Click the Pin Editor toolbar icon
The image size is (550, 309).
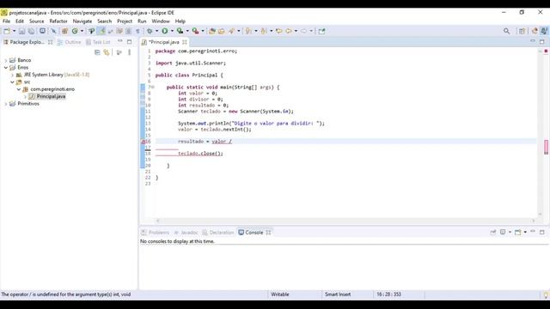click(x=321, y=31)
